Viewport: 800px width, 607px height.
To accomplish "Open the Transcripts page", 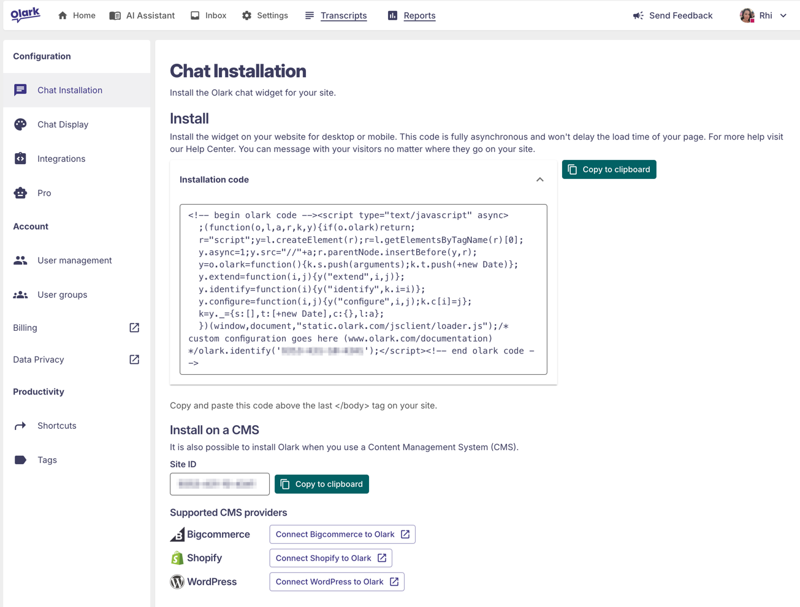I will pos(336,15).
